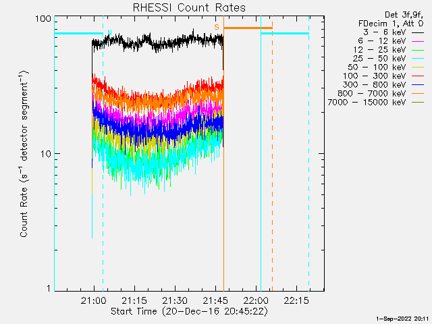Viewport: 432px width, 324px height.
Task: Click olive line swatch for 7000 - 15000 keV
Action: (x=418, y=103)
